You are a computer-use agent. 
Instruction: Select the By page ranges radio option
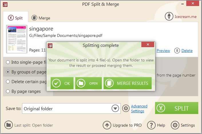coord(8,91)
